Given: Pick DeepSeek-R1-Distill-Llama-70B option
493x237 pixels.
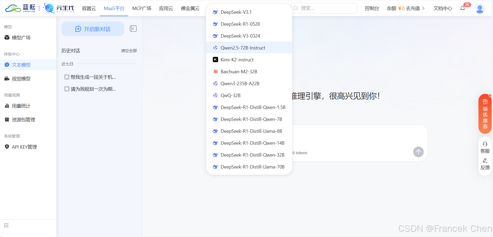Looking at the screenshot, I should point(249,167).
